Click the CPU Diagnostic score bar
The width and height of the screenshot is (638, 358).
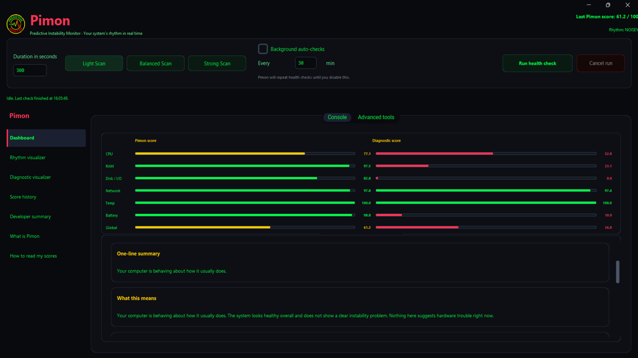[x=486, y=153]
